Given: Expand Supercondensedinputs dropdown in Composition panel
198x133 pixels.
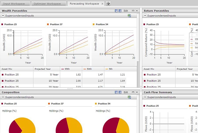Looking at the screenshot, I should [3, 97].
